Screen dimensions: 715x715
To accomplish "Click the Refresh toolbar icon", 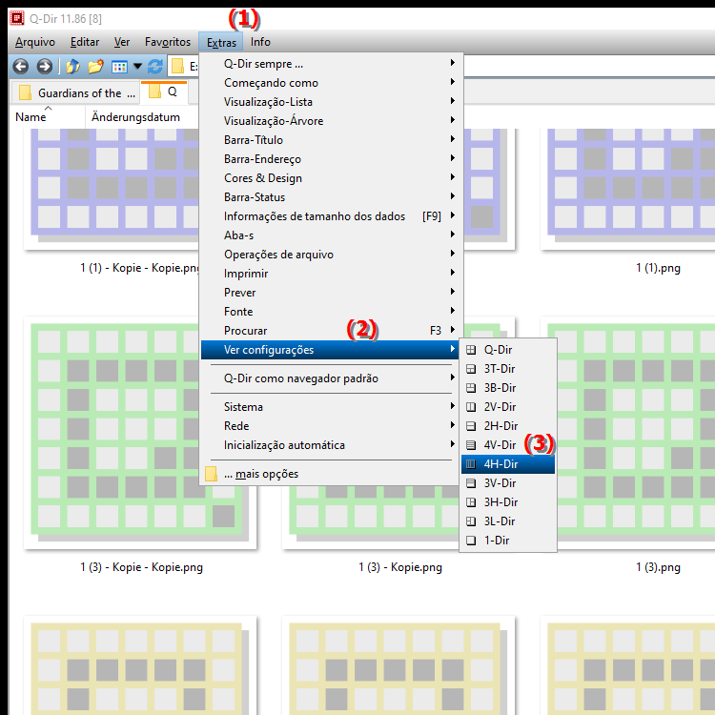I will 155,67.
